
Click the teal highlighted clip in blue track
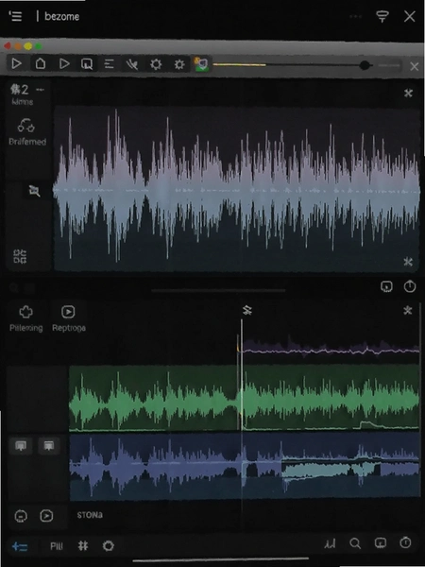tap(331, 470)
